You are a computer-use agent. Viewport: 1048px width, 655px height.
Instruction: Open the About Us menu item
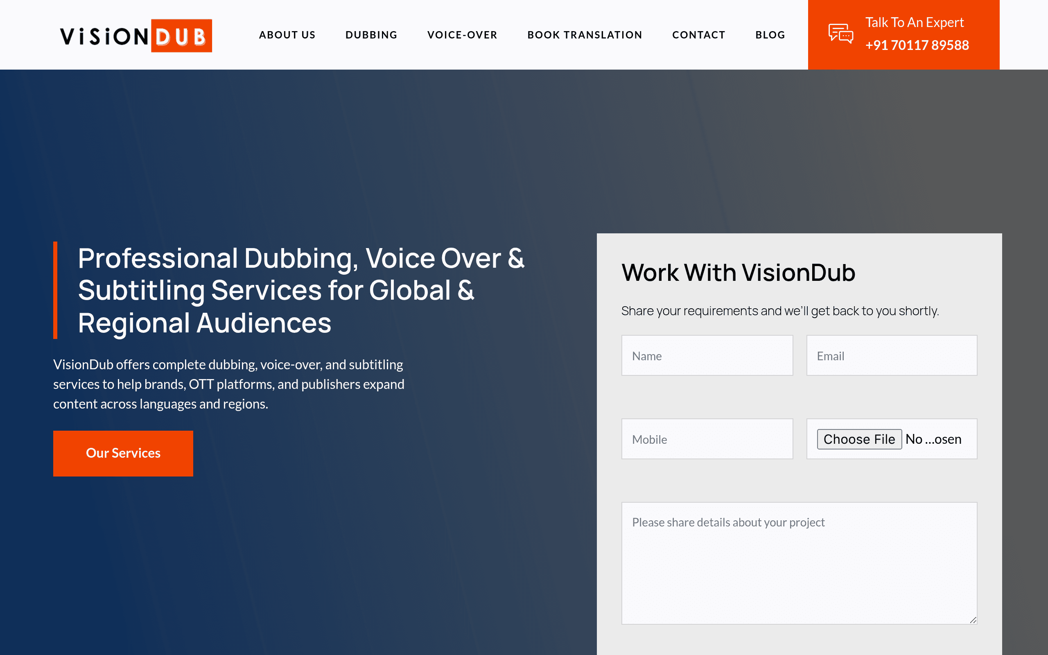point(287,35)
